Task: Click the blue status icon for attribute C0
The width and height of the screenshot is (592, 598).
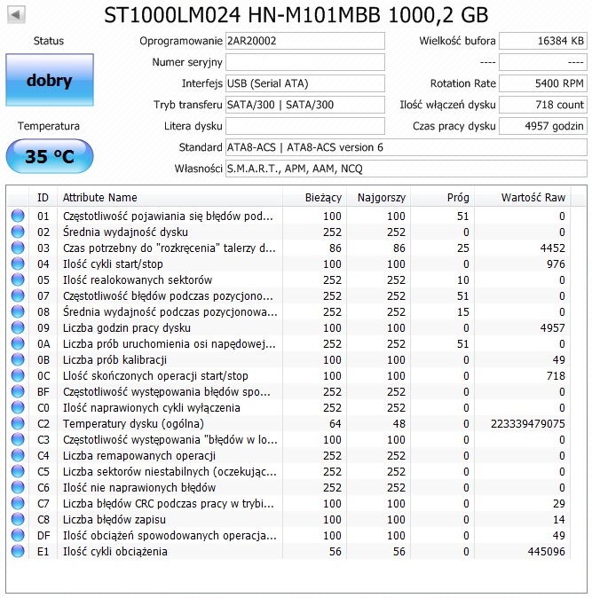Action: [x=18, y=408]
